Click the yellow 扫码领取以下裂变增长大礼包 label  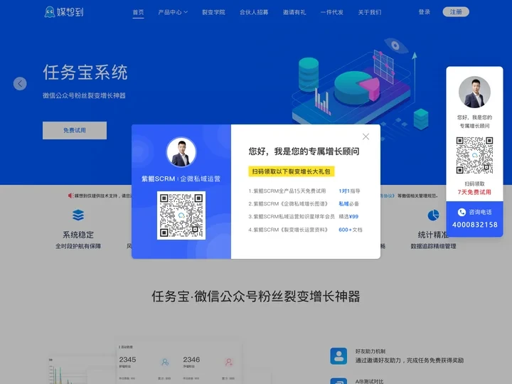(x=292, y=171)
